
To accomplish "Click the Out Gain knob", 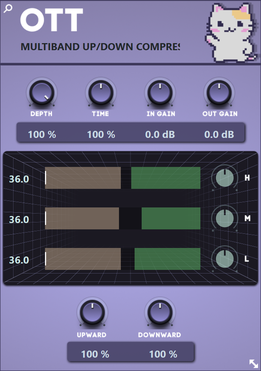I will (219, 93).
